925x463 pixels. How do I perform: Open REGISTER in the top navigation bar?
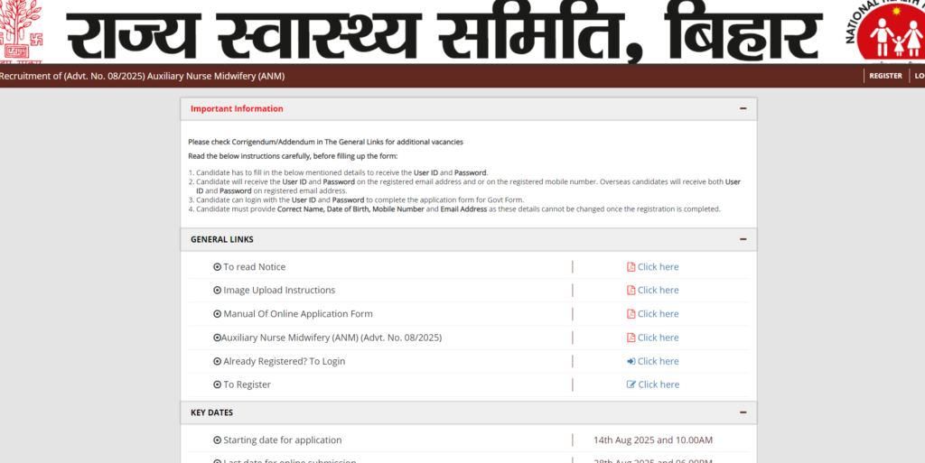click(885, 76)
